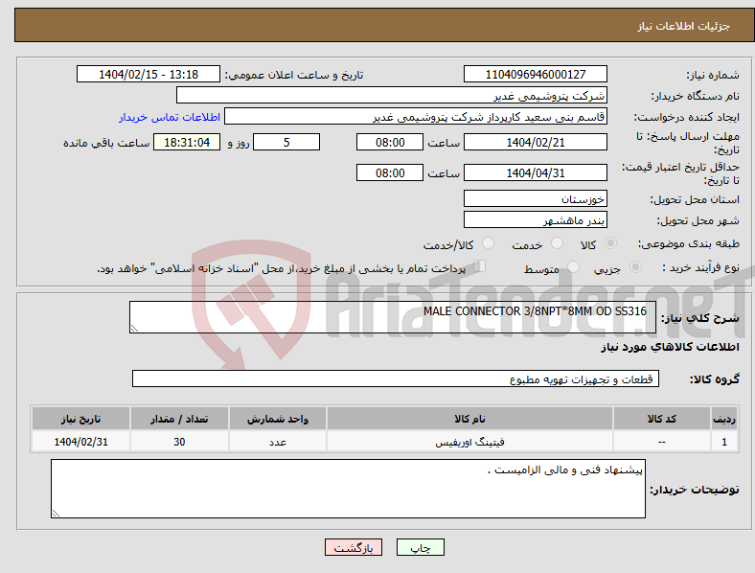
Task: Select the خدمت radio button
Action: [x=557, y=243]
